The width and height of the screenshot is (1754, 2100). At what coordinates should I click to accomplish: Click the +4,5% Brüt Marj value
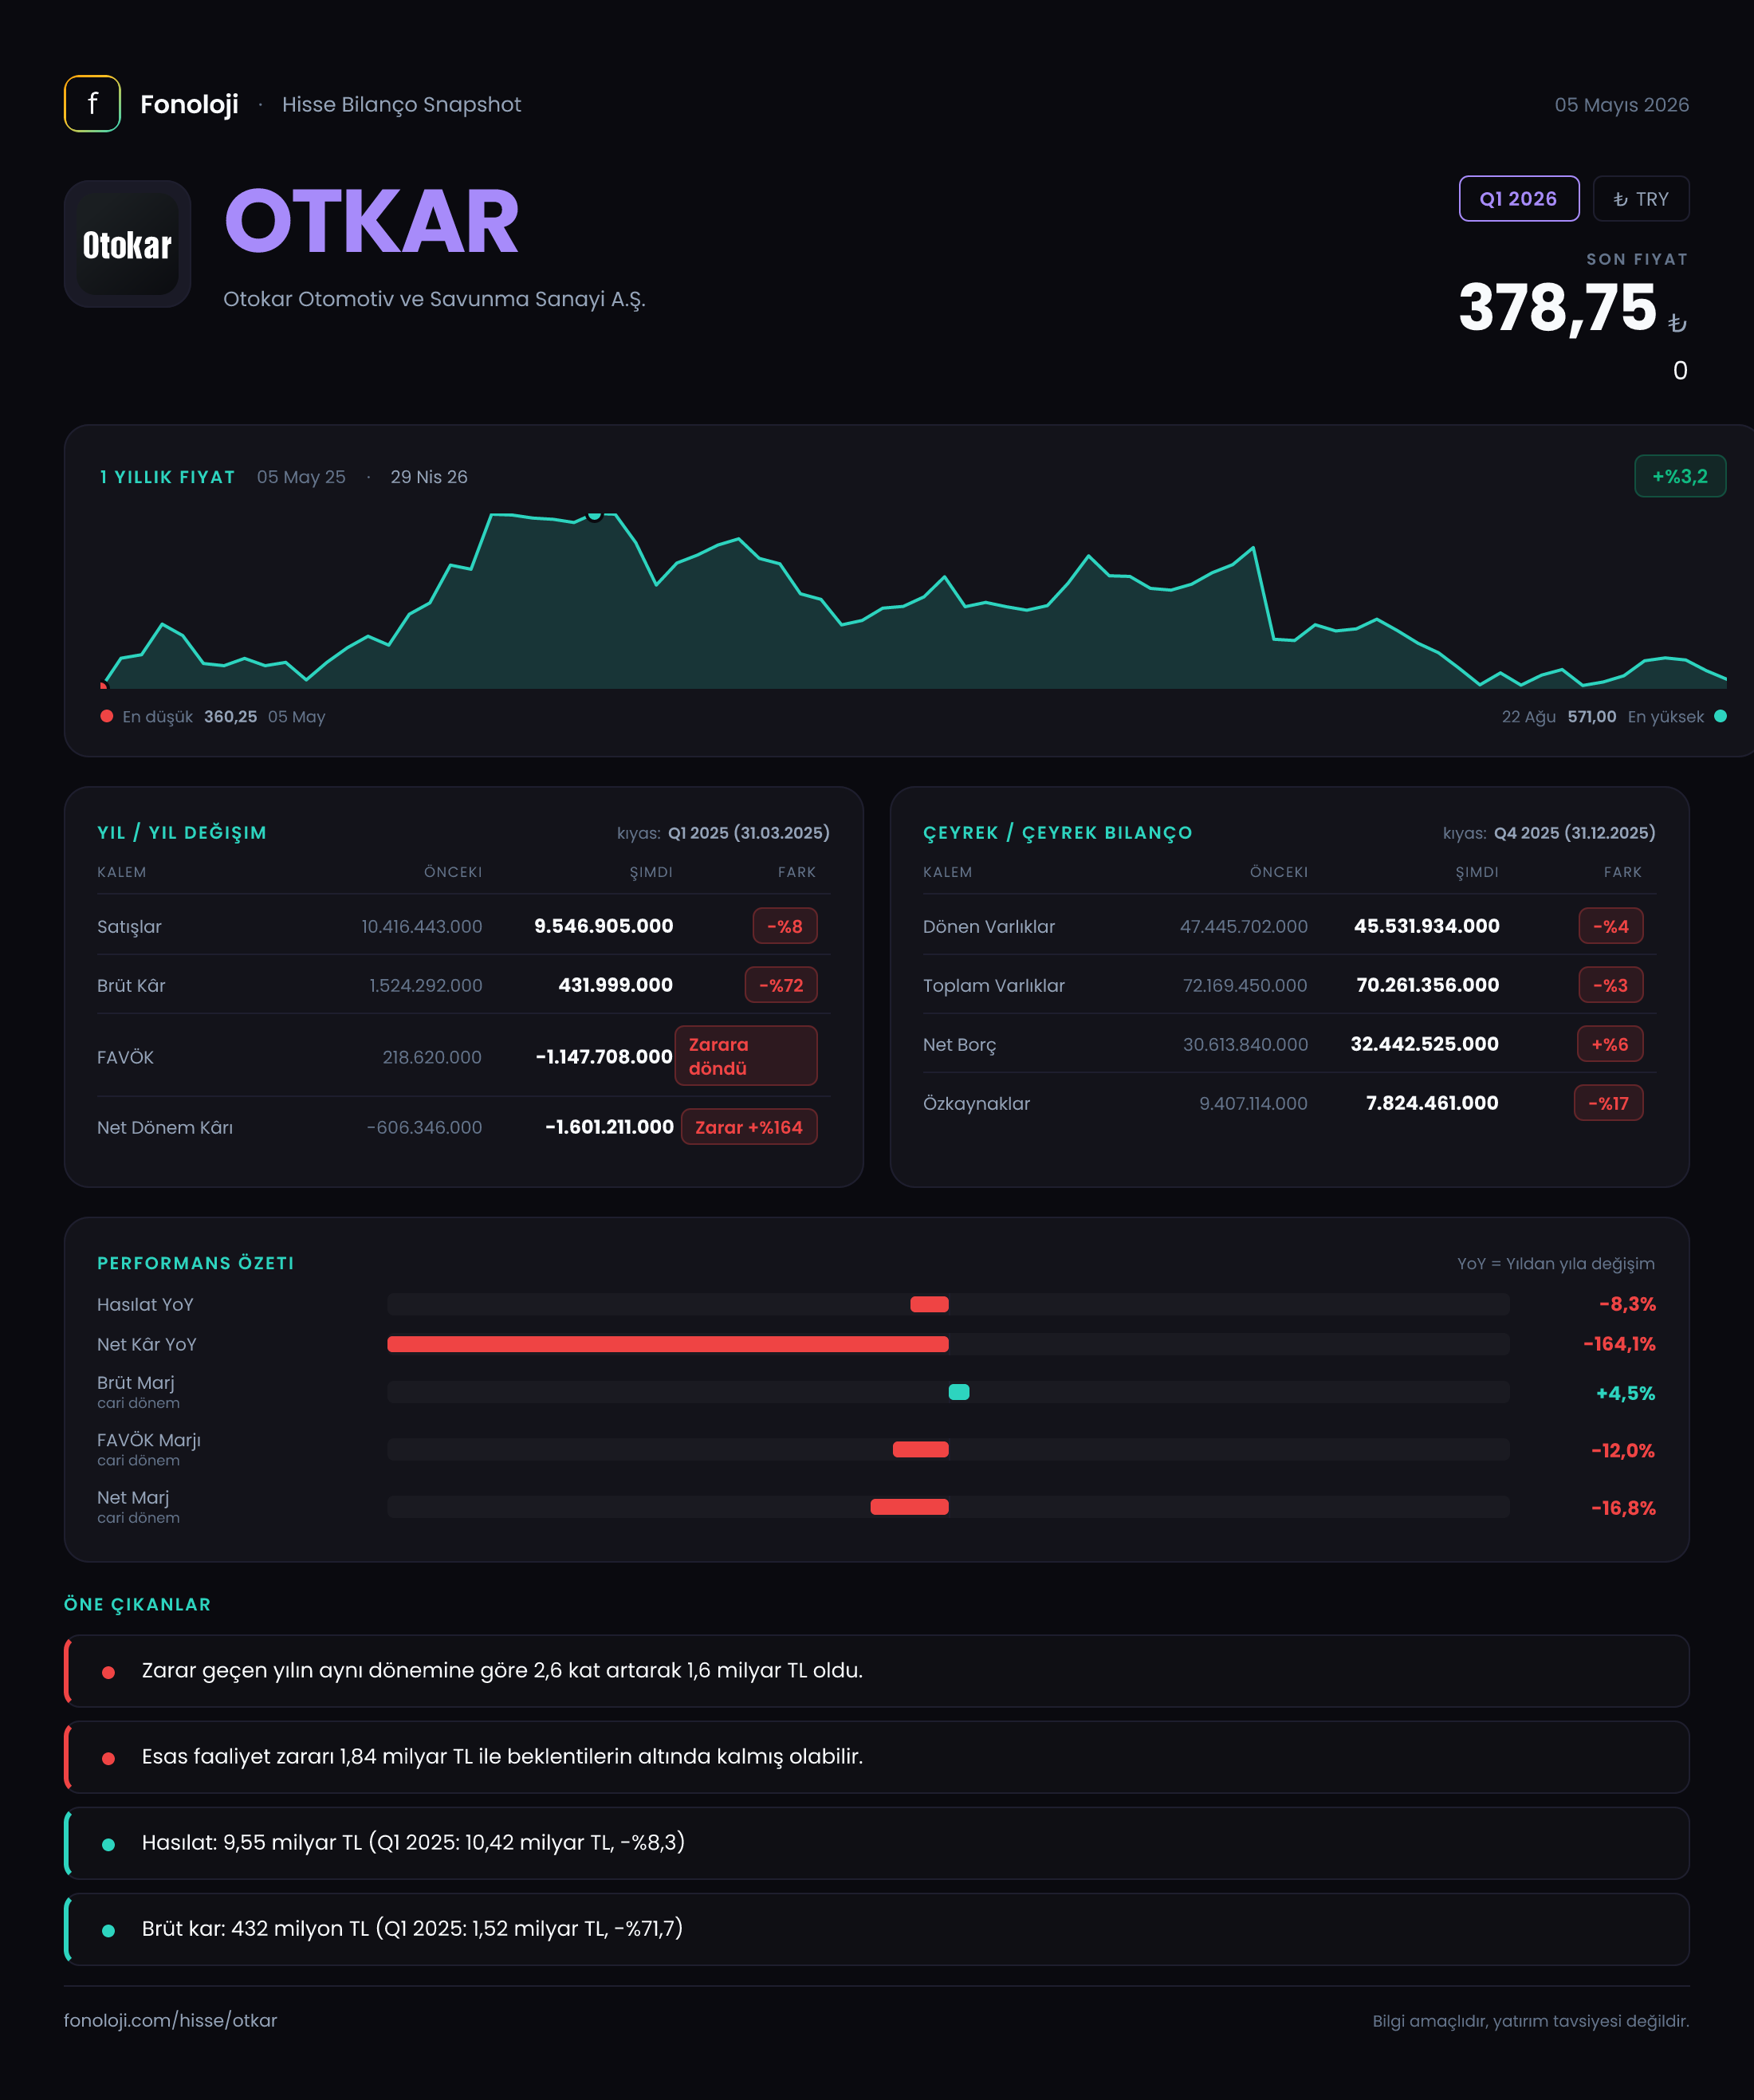[1625, 1393]
